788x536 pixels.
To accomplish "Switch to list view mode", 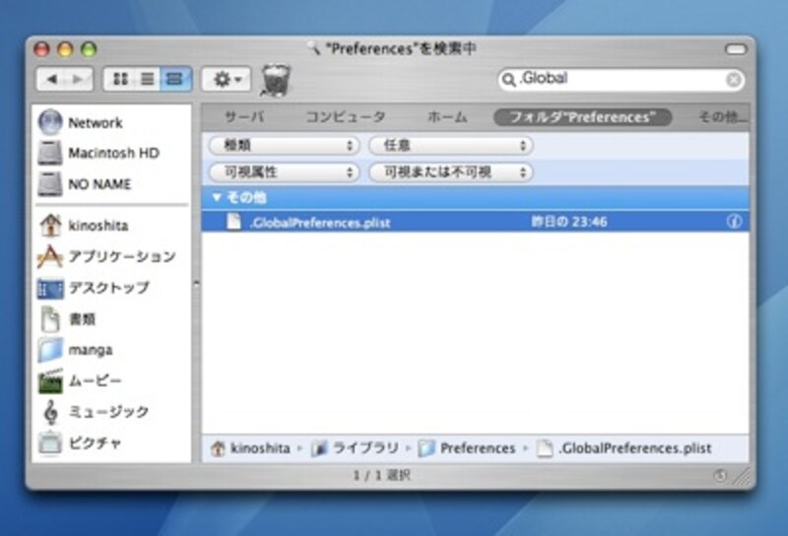I will click(148, 79).
